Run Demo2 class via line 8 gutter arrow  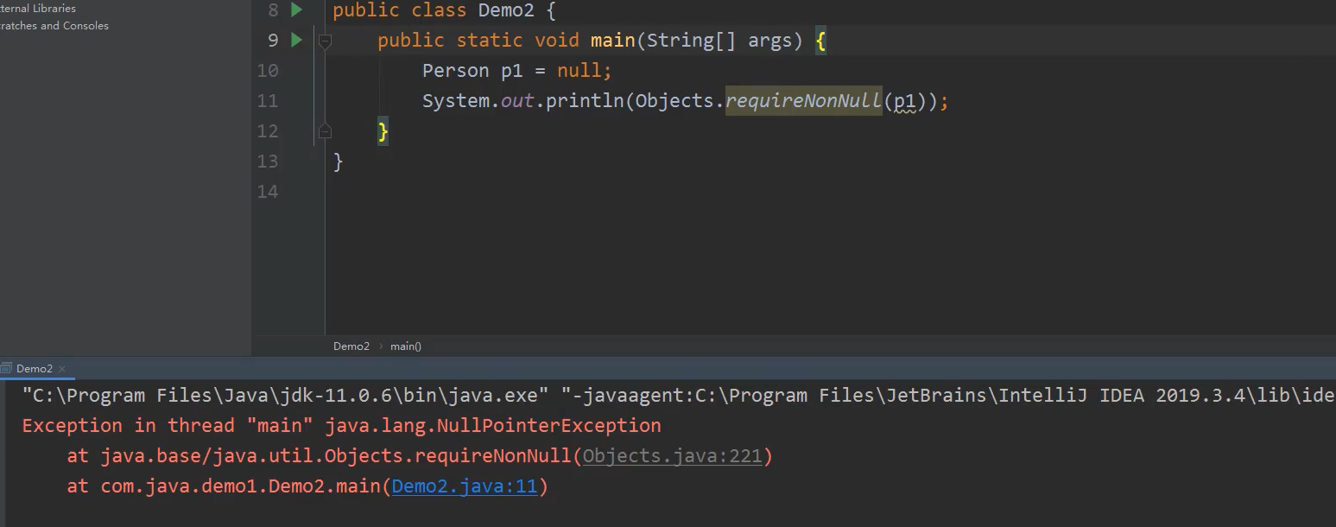[297, 10]
